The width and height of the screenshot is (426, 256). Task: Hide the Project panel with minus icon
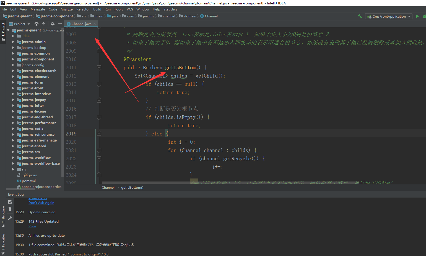(x=60, y=24)
